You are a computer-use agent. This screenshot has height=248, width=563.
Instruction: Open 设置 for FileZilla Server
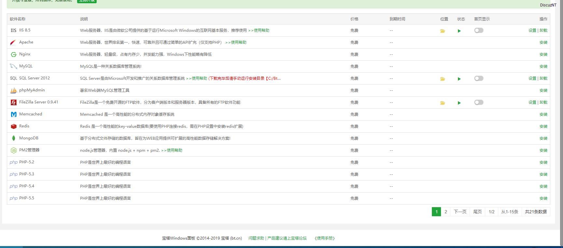tap(532, 102)
